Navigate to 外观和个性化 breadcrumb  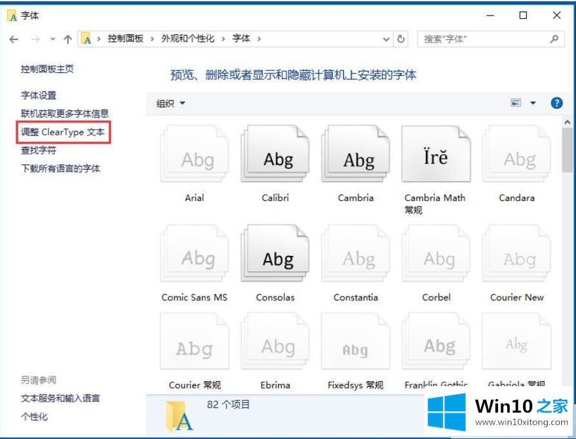tap(188, 39)
